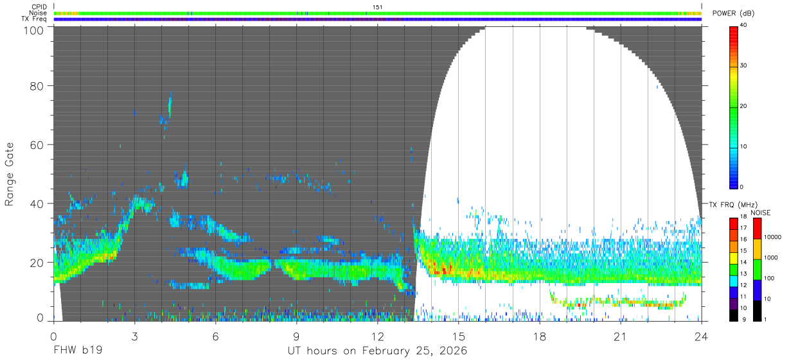The image size is (789, 364).
Task: Click the x-axis tick label '21'
Action: tap(620, 336)
